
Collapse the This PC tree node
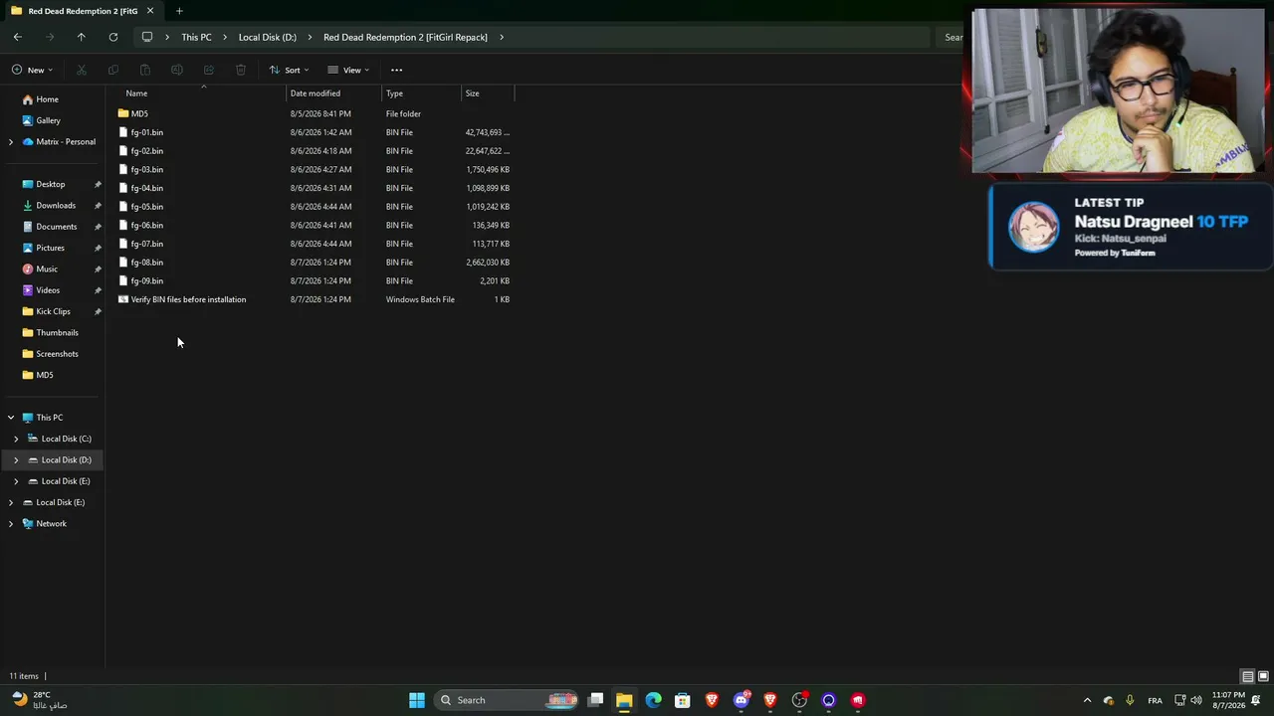click(11, 418)
